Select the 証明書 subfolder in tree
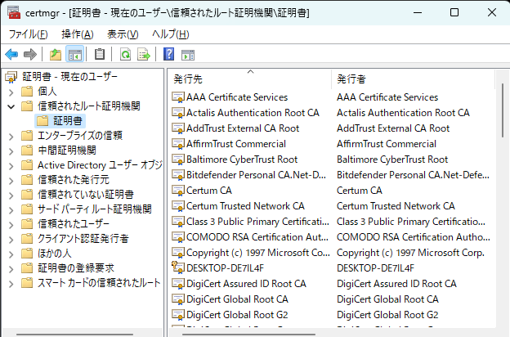Viewport: 510px width, 337px height. 60,121
